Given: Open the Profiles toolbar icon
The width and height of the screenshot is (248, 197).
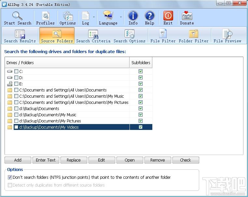Looking at the screenshot, I should pos(45,16).
